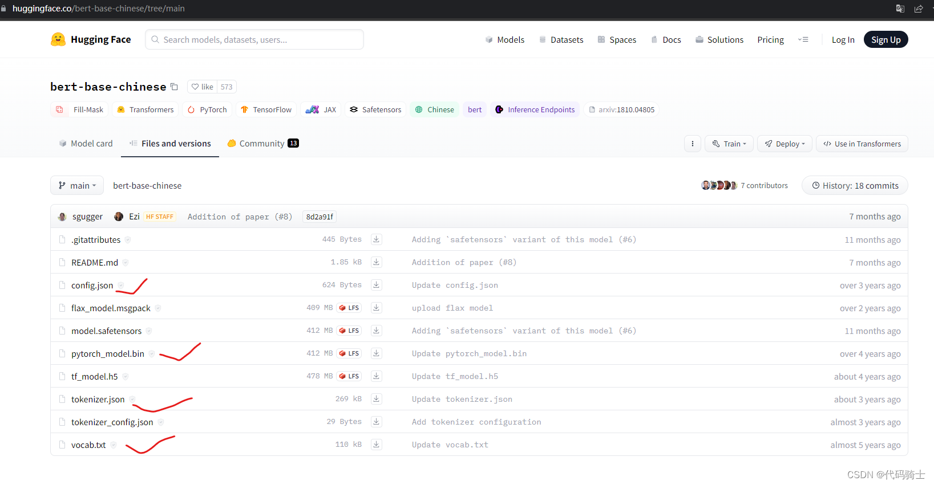The image size is (934, 485).
Task: Switch to the Community tab
Action: (x=263, y=144)
